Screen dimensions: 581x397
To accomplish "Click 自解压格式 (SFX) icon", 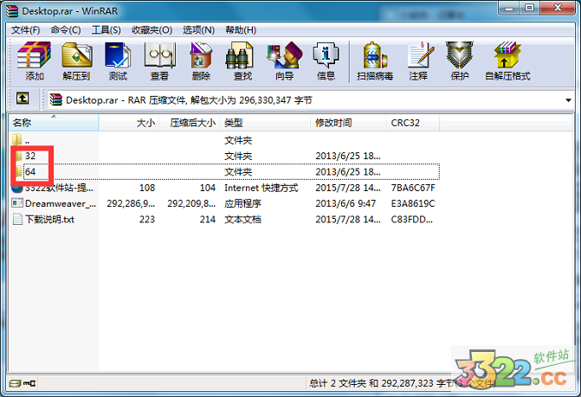I will [x=507, y=61].
